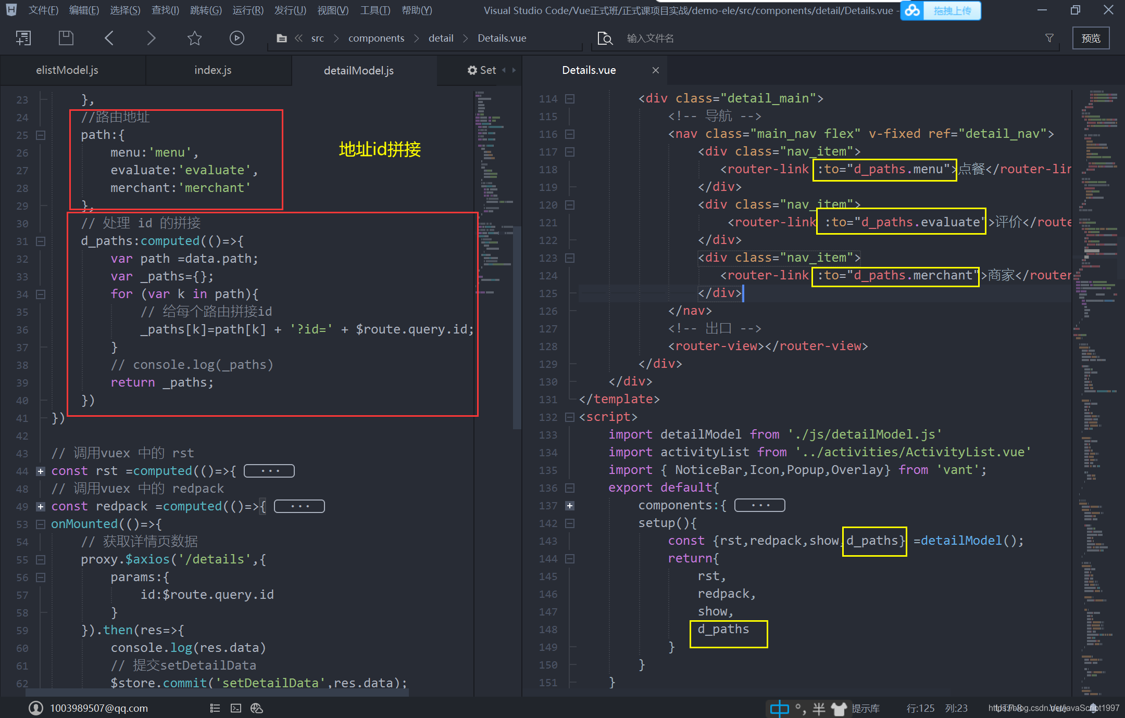Click the ellipsis fold box after components
The width and height of the screenshot is (1125, 718).
pyautogui.click(x=760, y=505)
